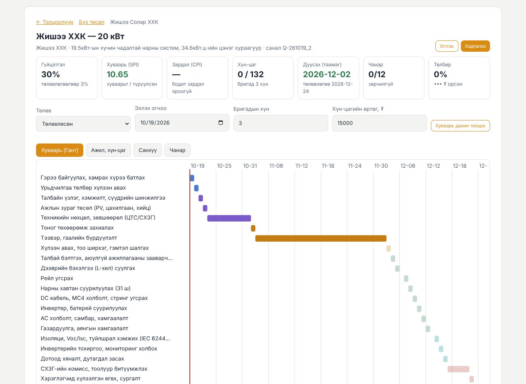The width and height of the screenshot is (526, 384).
Task: Switch to the Санхүү tab
Action: coord(148,150)
